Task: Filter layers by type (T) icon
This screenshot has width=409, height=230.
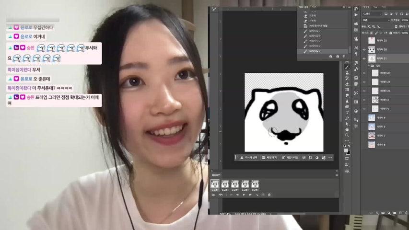Action: [396, 14]
